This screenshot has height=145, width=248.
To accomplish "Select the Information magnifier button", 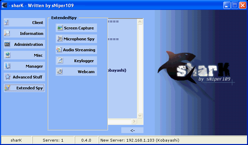I will pos(24,33).
